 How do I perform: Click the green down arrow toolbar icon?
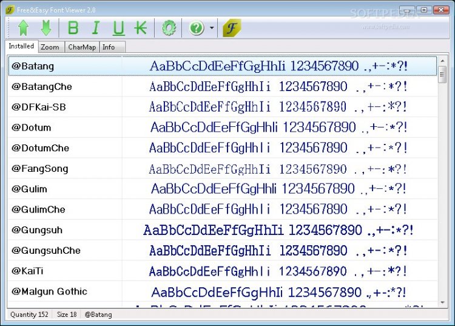click(46, 28)
